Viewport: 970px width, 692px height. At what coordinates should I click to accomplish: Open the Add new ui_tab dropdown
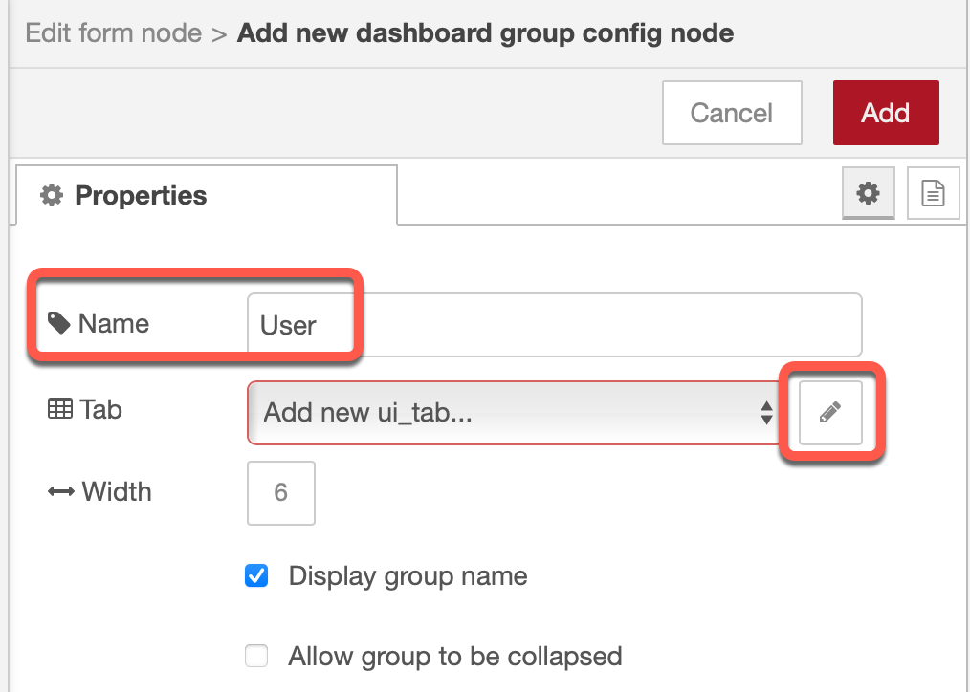tap(513, 412)
